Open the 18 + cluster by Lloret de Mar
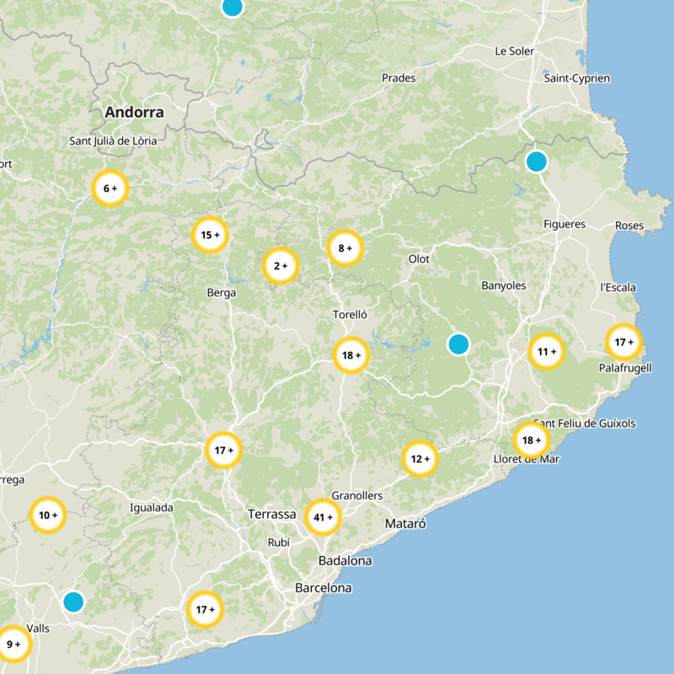 pyautogui.click(x=532, y=440)
